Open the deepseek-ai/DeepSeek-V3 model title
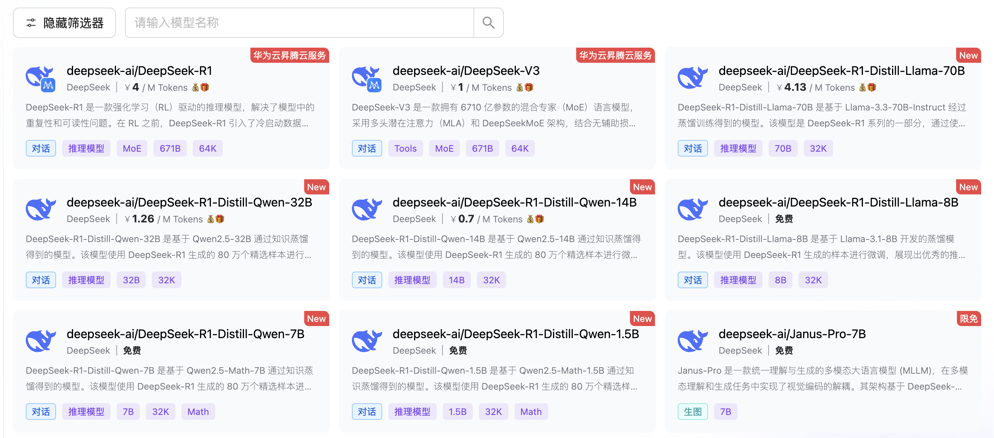The height and width of the screenshot is (438, 994). 466,71
